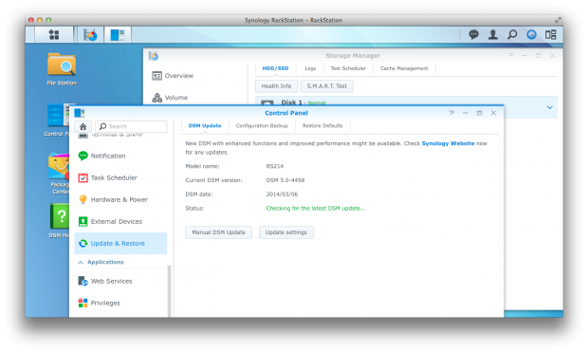Open Privileges in the sidebar

coord(120,303)
